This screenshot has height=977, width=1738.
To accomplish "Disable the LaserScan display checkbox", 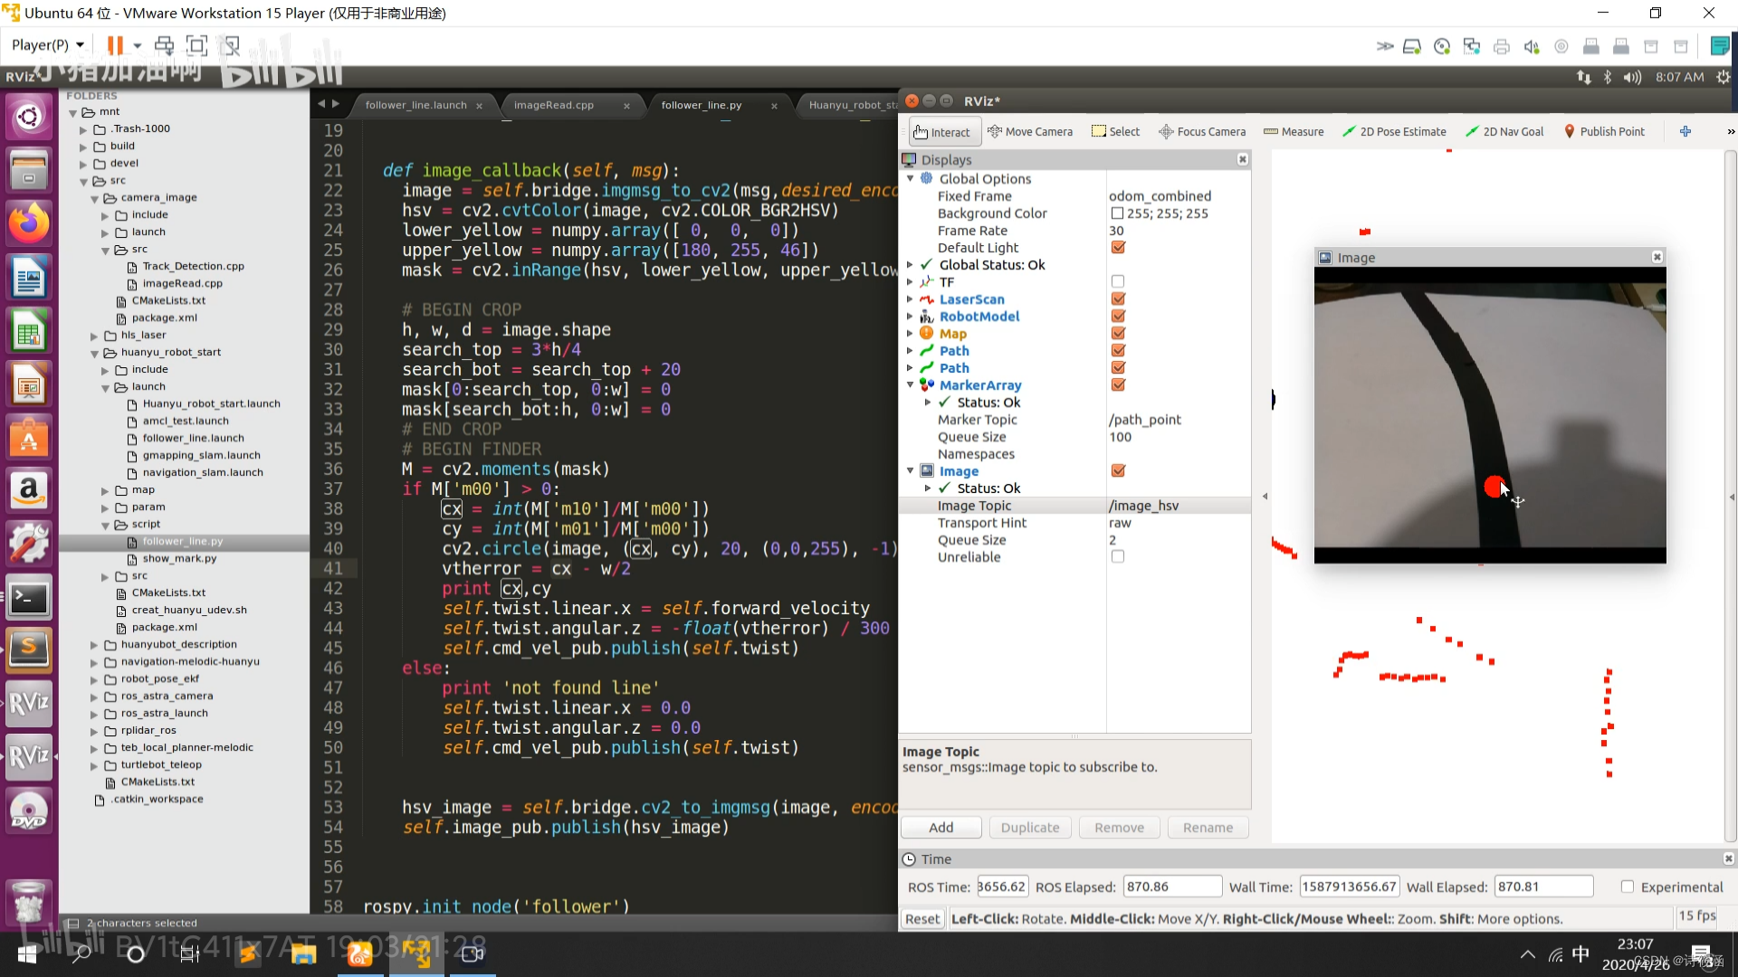I will pyautogui.click(x=1118, y=299).
